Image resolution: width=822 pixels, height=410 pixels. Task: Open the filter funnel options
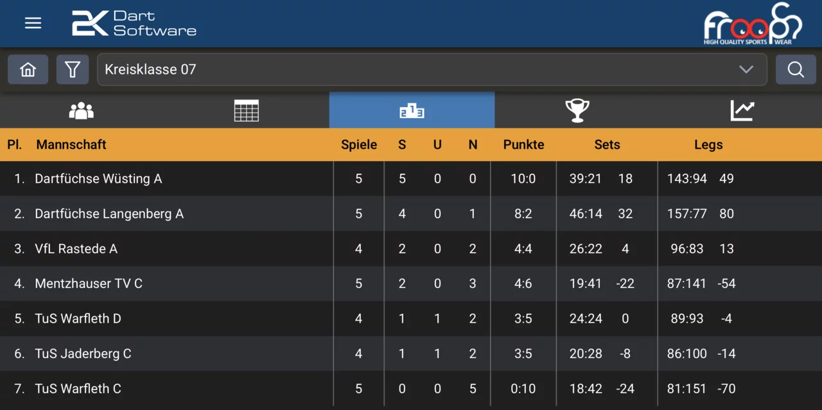(73, 69)
